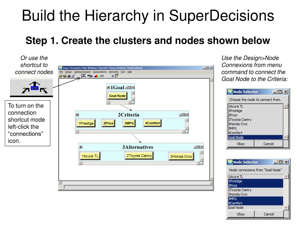301x226 pixels.
Task: Click scroll-down arrow in 'Choose the node' list
Action: coord(286,137)
